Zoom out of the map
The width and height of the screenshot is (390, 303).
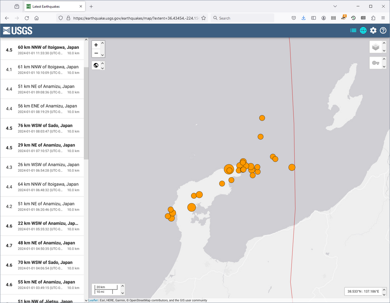click(x=96, y=53)
